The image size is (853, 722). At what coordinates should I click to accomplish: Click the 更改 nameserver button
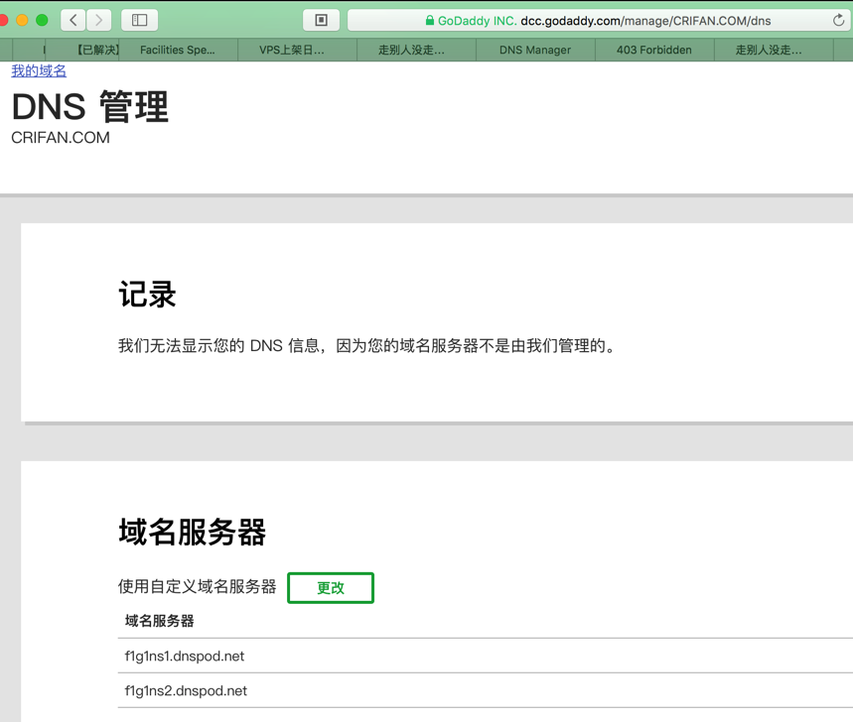coord(331,588)
